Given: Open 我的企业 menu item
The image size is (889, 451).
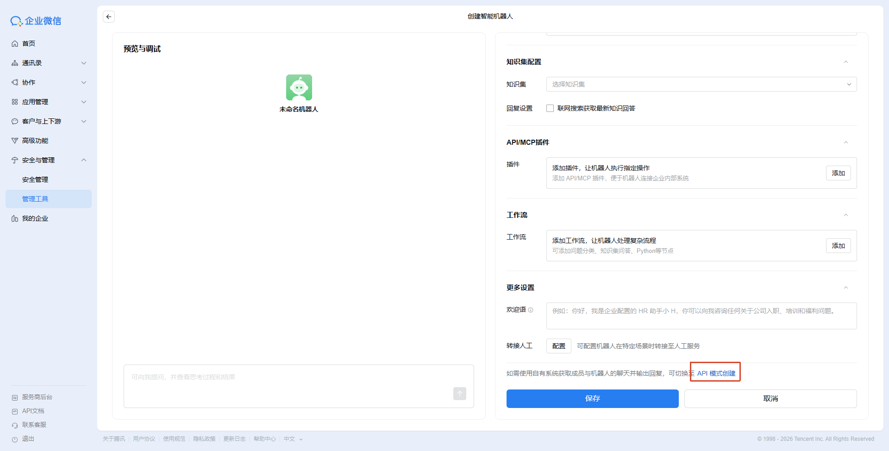Looking at the screenshot, I should pos(35,218).
